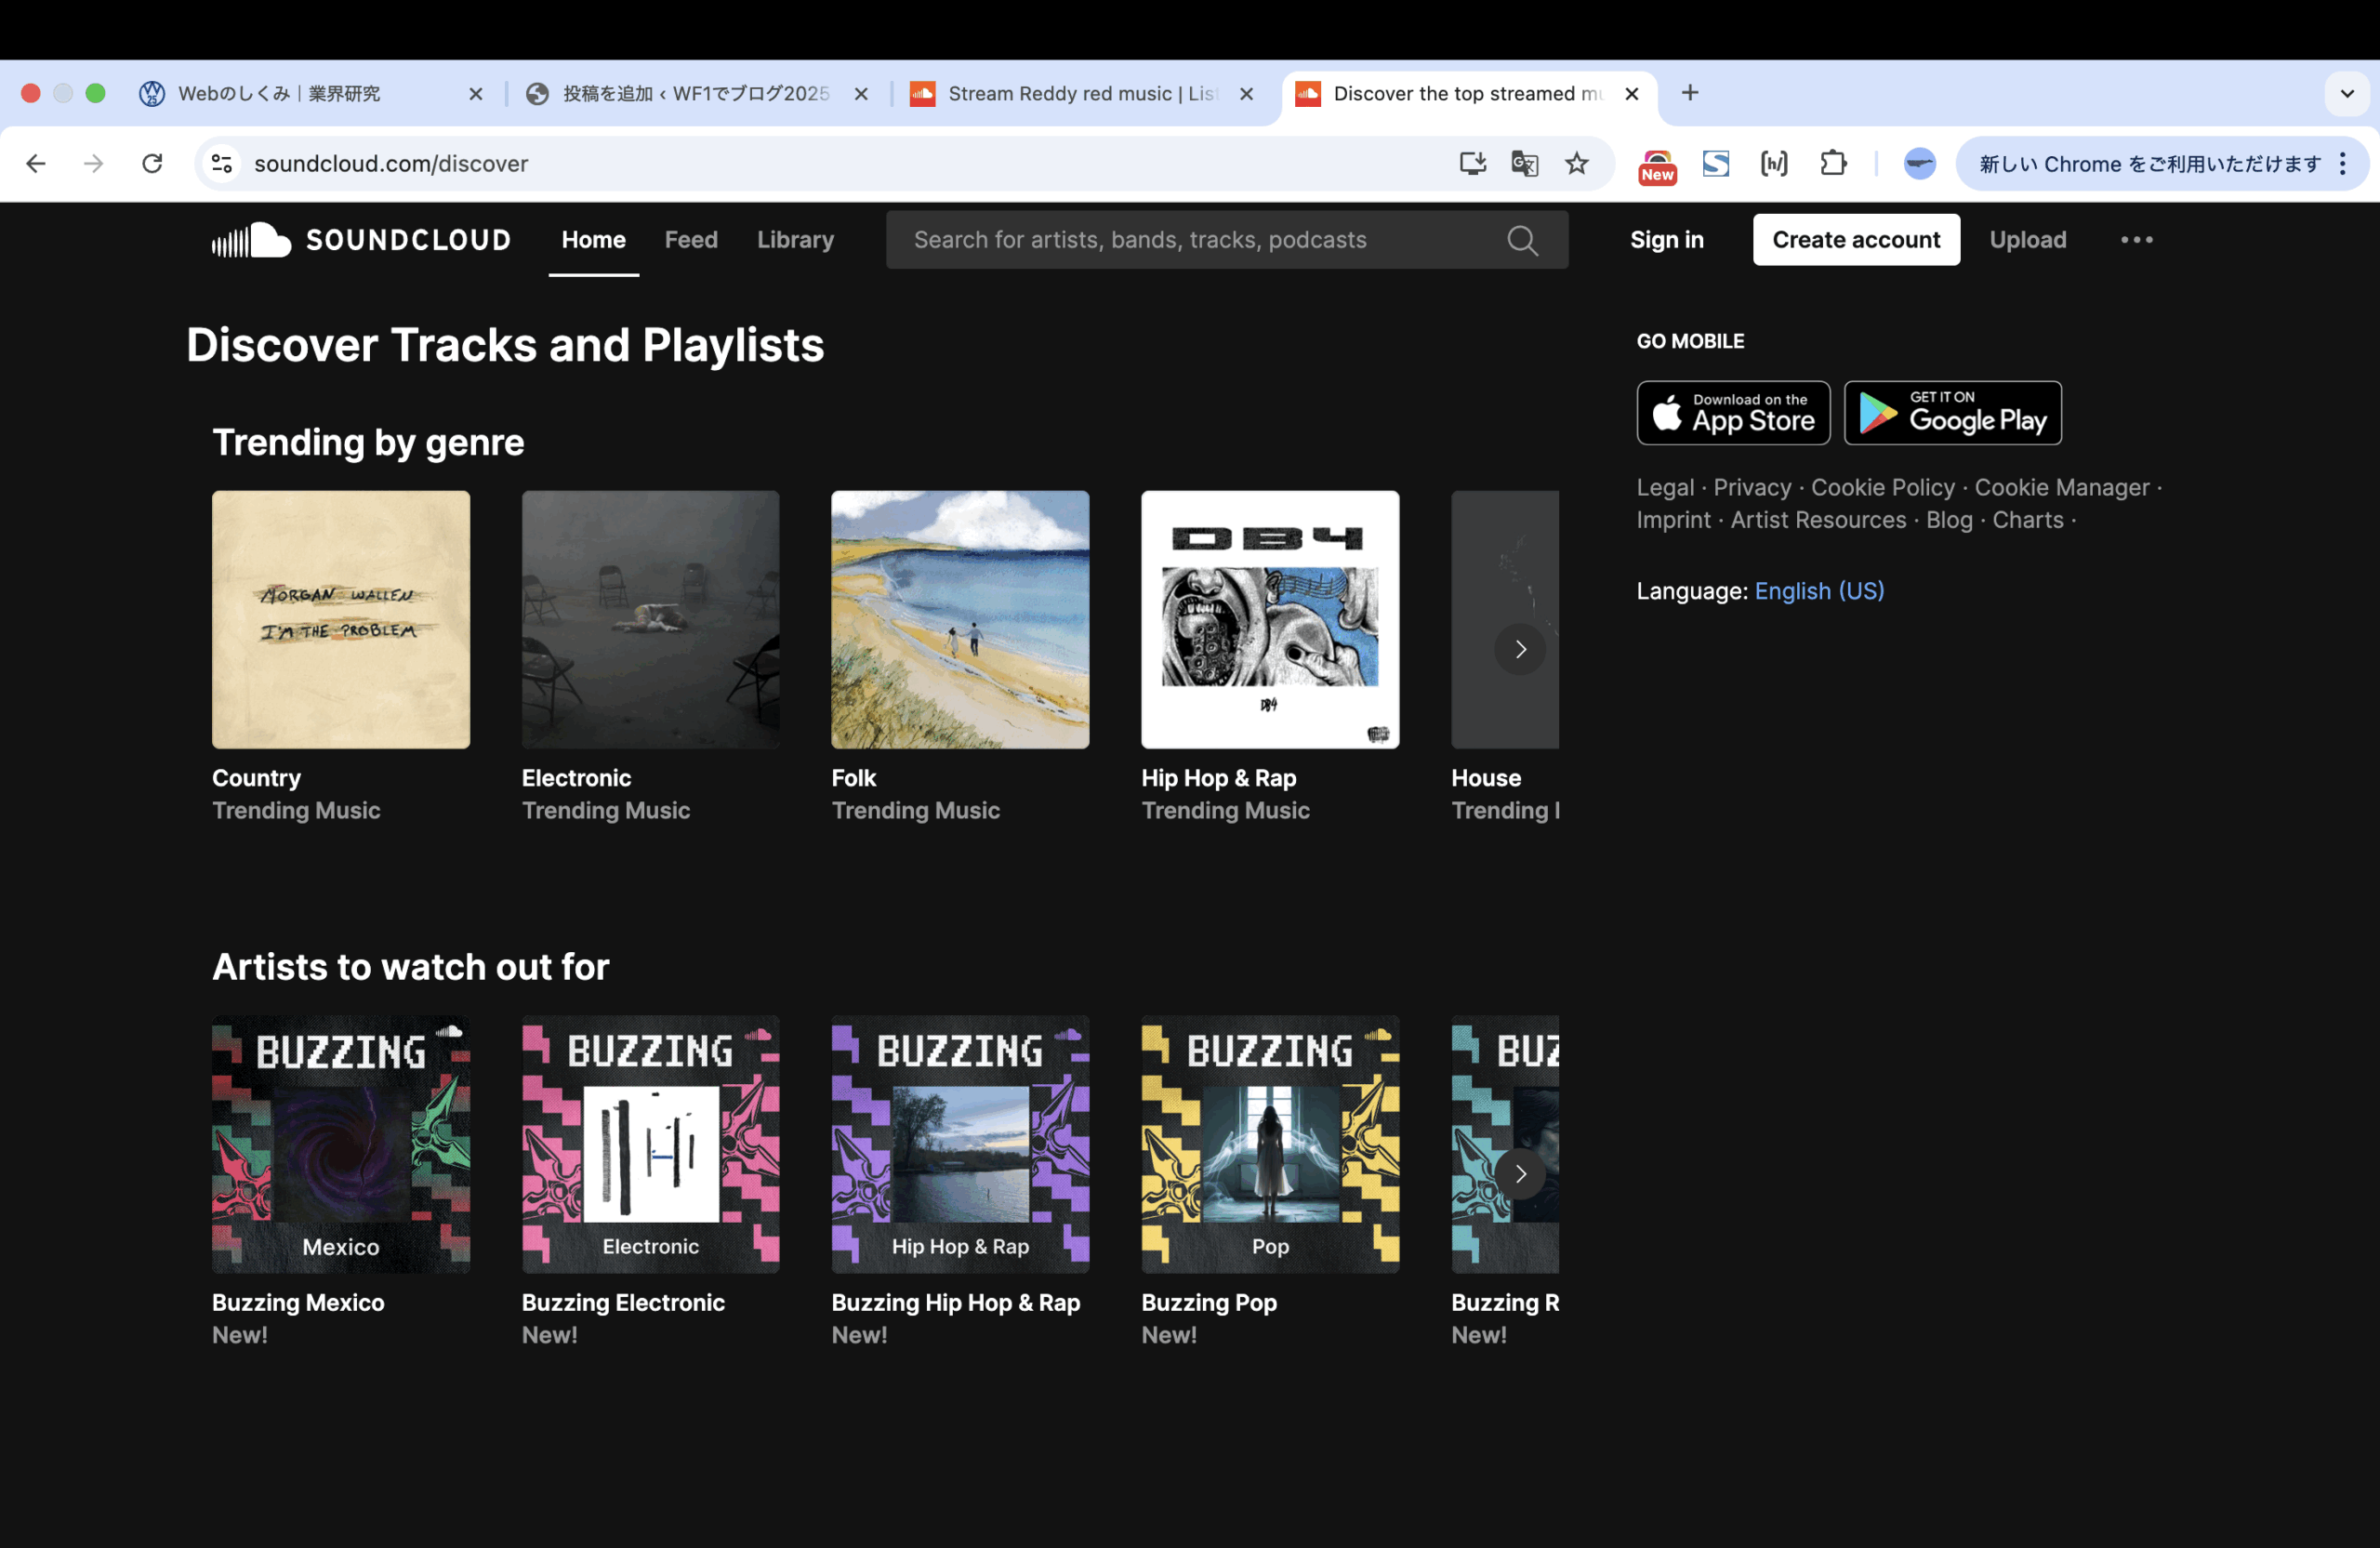The height and width of the screenshot is (1548, 2380).
Task: Click the SoundCloud logo
Action: (361, 240)
